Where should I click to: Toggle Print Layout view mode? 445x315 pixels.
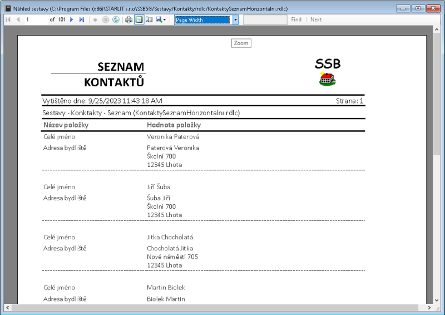point(139,19)
